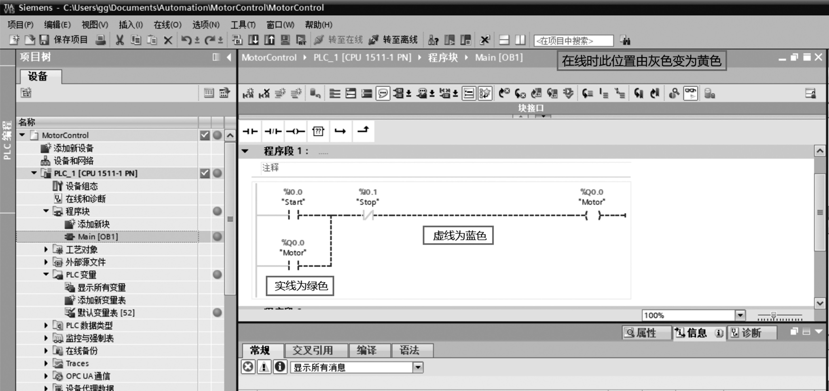The height and width of the screenshot is (391, 829).
Task: Toggle the favorites star icon in editor toolbar
Action: click(x=485, y=93)
